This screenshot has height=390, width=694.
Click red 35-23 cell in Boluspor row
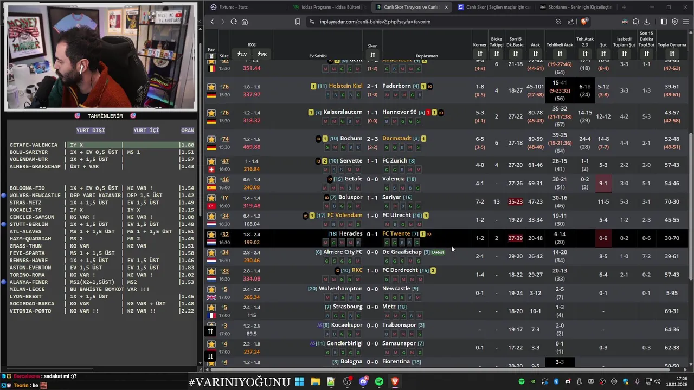point(516,201)
